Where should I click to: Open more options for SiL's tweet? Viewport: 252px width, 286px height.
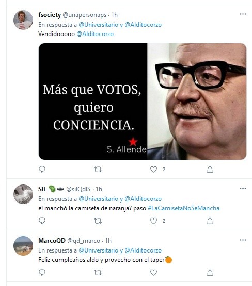[243, 188]
